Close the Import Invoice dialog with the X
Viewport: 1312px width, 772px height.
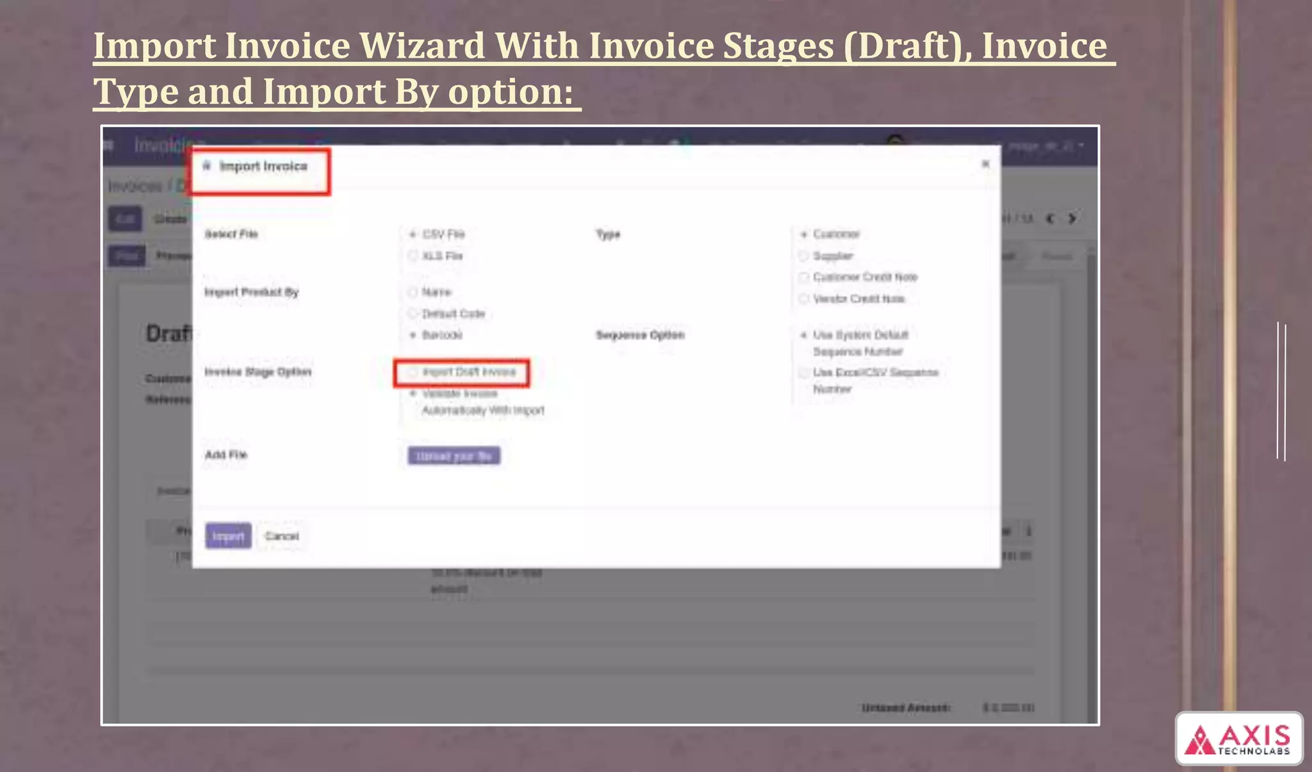coord(985,164)
